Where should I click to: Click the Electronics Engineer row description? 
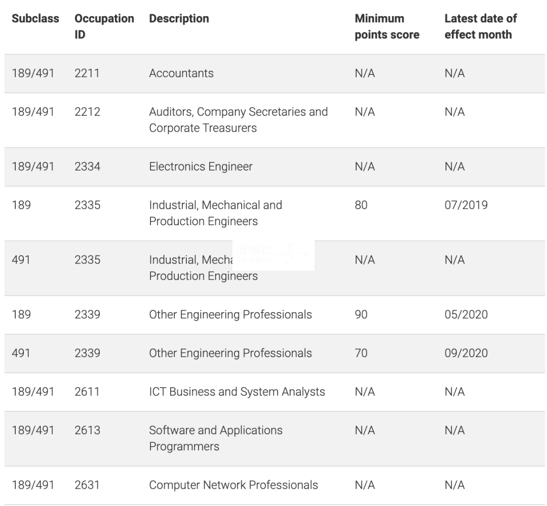pyautogui.click(x=201, y=166)
